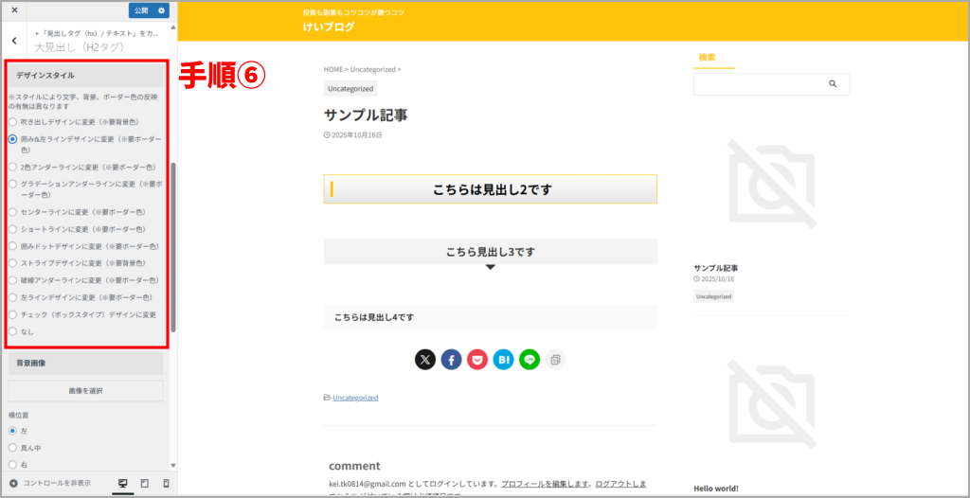Share the post via the Facebook icon

[x=451, y=360]
